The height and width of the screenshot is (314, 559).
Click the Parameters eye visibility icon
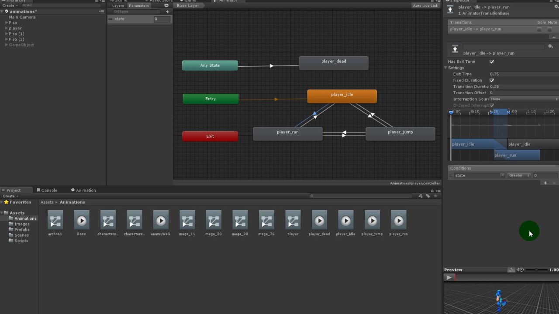166,6
